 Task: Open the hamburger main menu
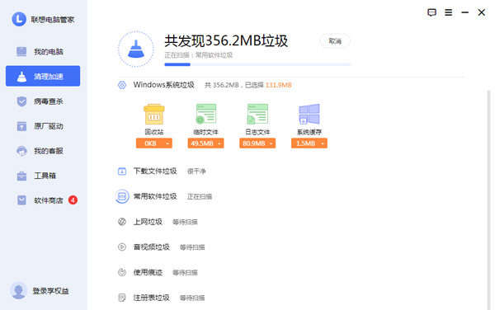tap(448, 12)
